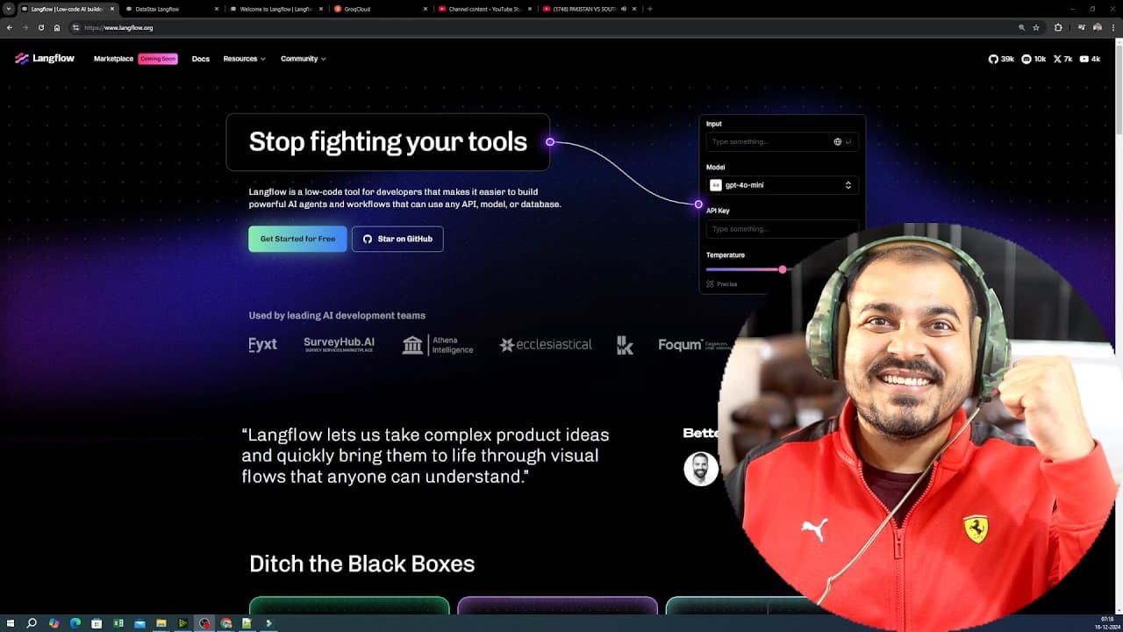Open Windows taskbar search
This screenshot has height=632, width=1123.
click(32, 623)
